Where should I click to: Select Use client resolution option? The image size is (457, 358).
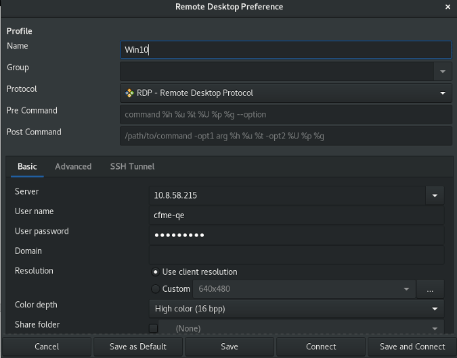156,272
